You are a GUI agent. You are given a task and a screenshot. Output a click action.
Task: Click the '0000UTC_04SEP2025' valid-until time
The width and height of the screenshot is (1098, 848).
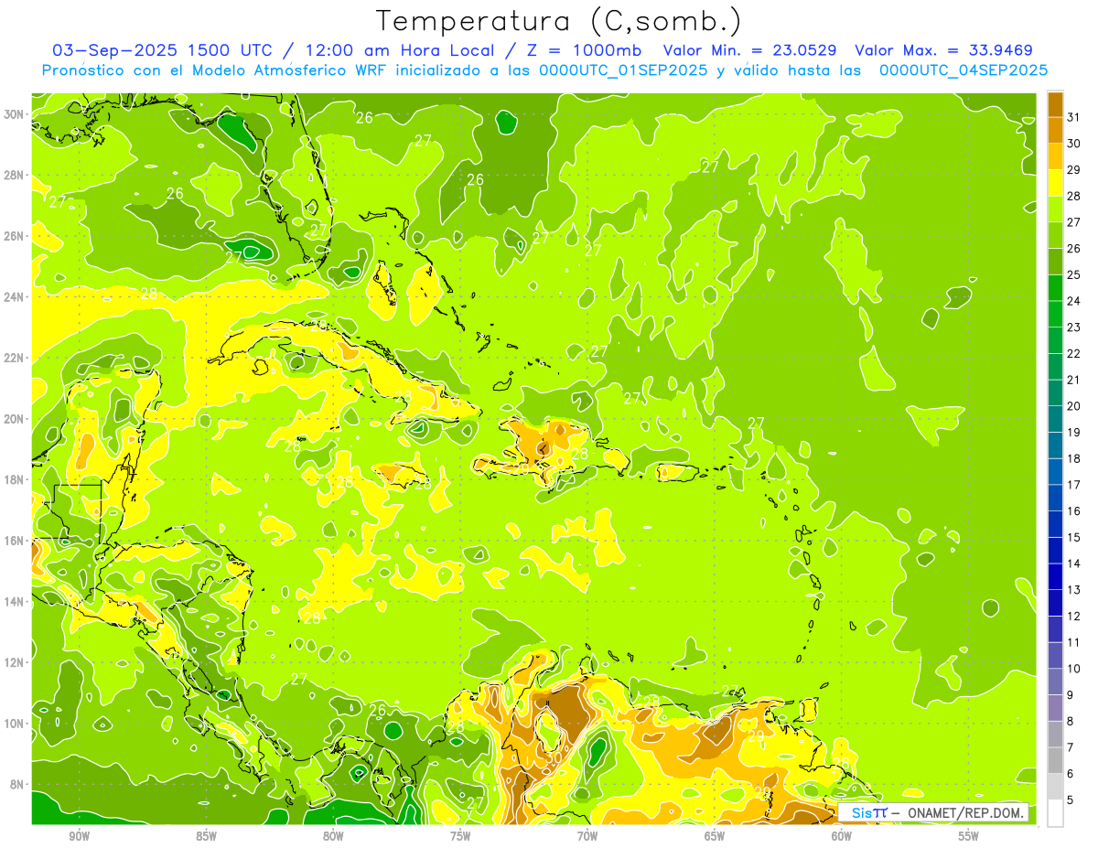963,70
